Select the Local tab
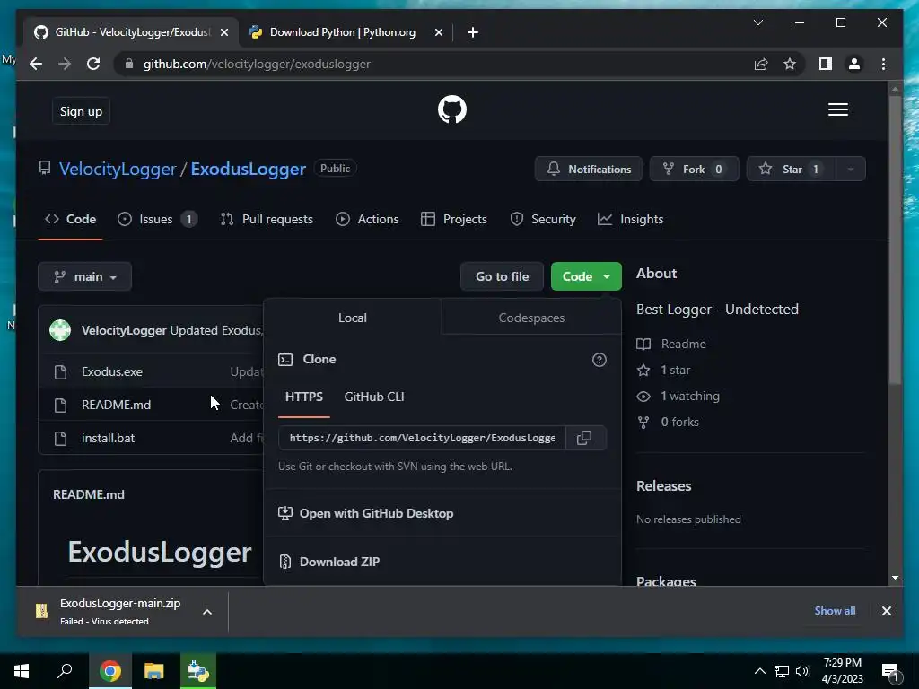 point(352,318)
